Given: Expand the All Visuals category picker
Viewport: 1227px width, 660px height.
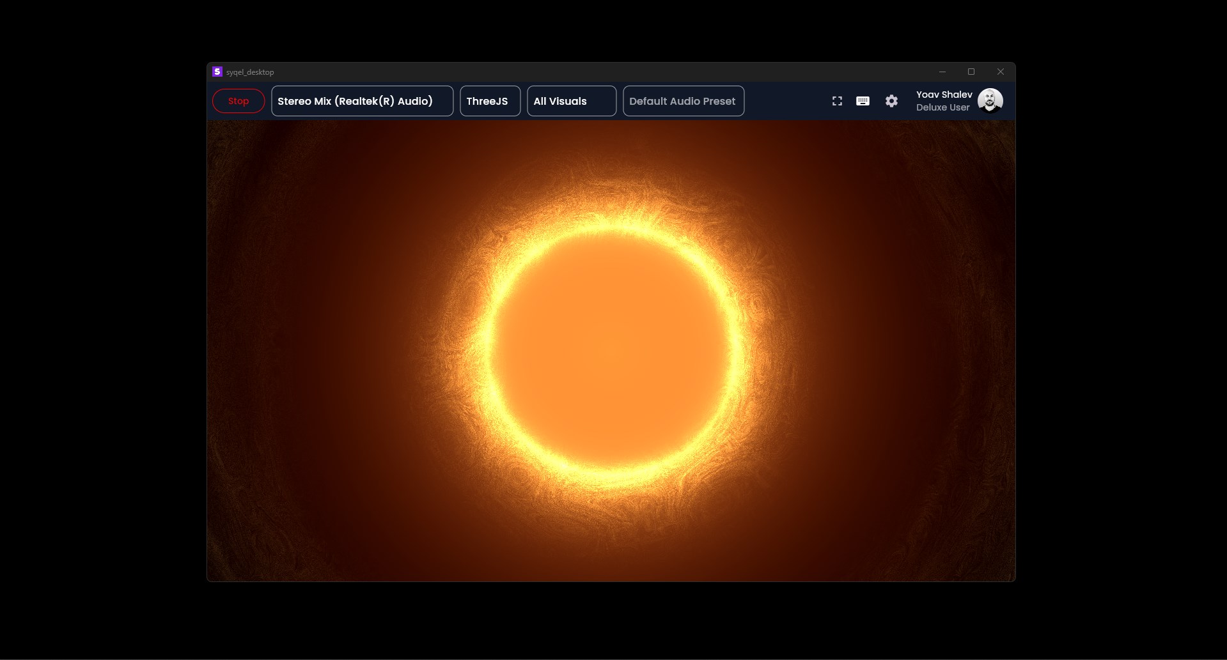Looking at the screenshot, I should tap(571, 100).
